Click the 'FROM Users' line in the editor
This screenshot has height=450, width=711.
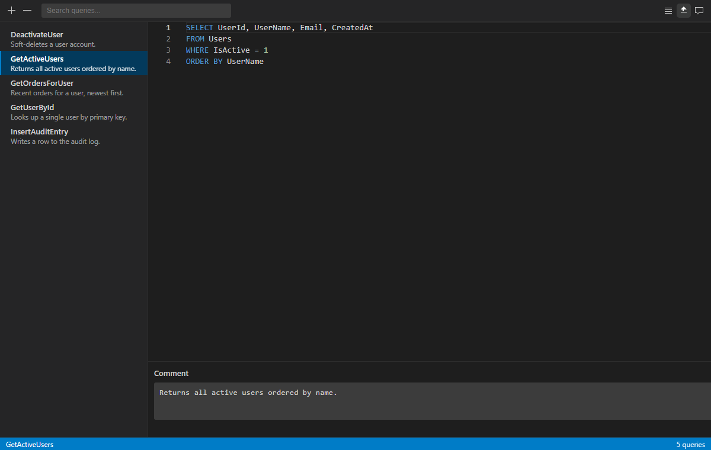point(209,39)
